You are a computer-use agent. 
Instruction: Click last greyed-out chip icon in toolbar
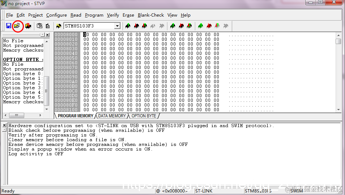226,26
